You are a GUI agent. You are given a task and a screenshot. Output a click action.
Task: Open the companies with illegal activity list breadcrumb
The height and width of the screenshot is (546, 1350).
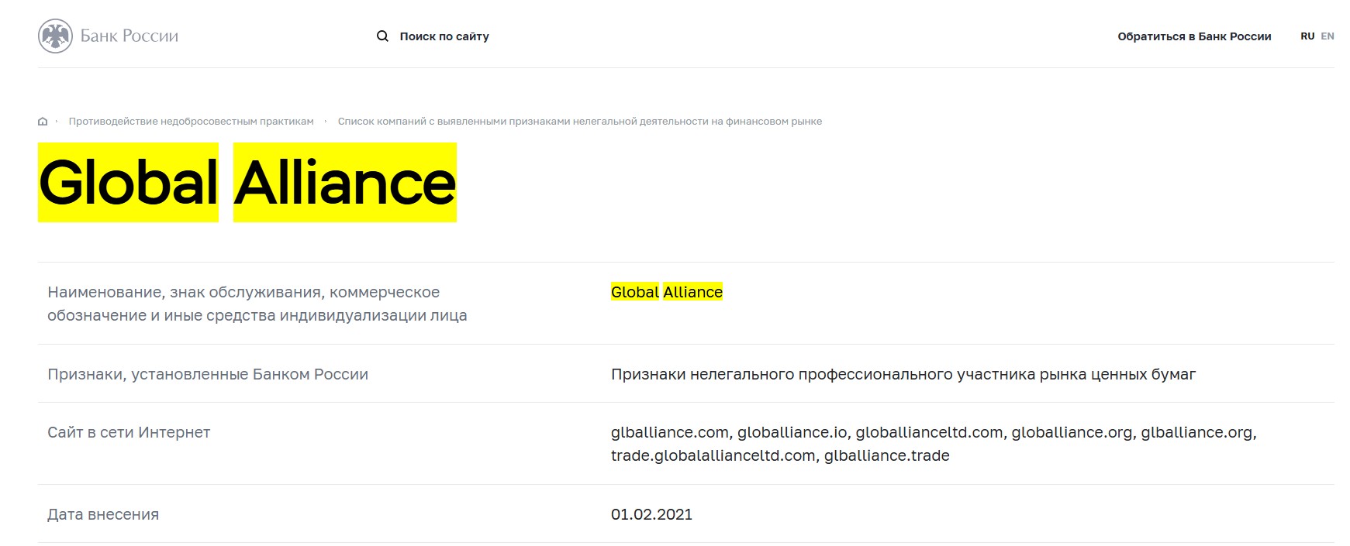[580, 121]
